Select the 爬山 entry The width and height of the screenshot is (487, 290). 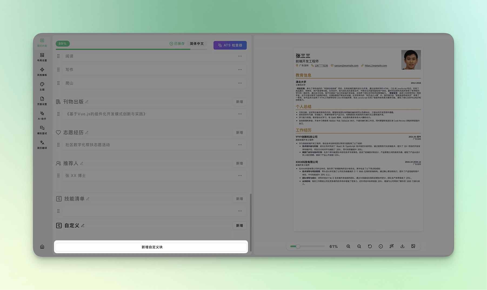point(154,83)
